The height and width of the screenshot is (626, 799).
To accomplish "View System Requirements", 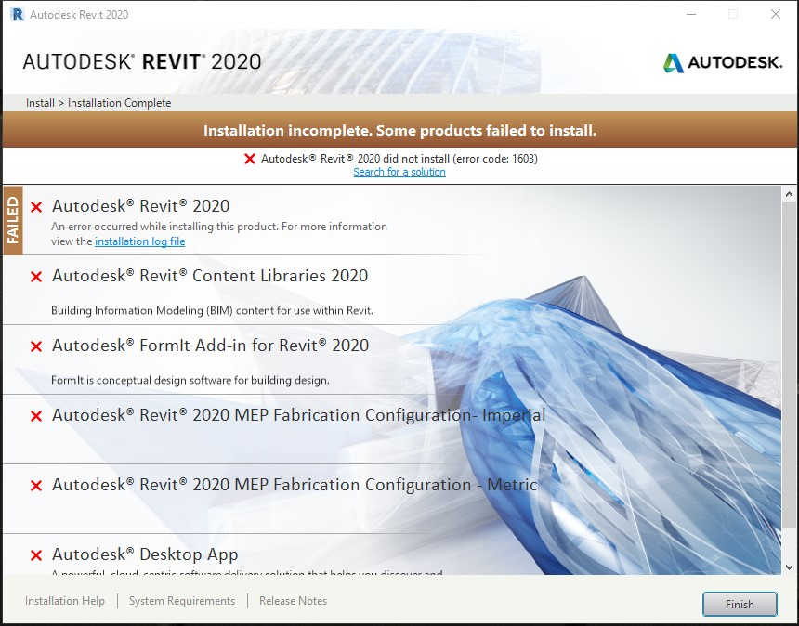I will (182, 601).
